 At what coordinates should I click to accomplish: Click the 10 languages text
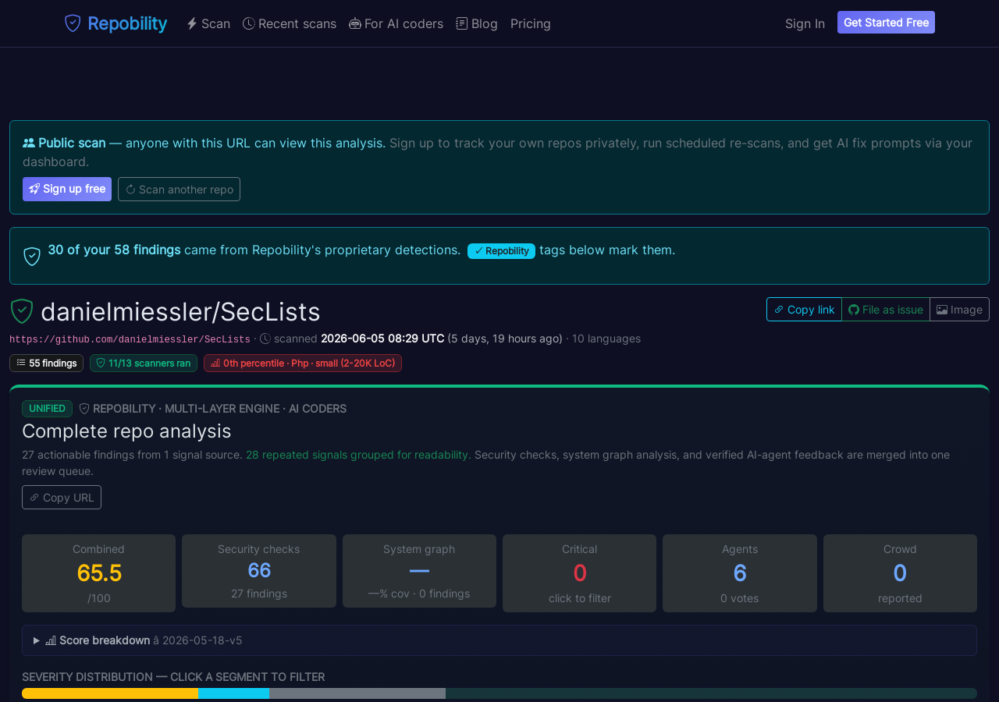[x=606, y=339]
